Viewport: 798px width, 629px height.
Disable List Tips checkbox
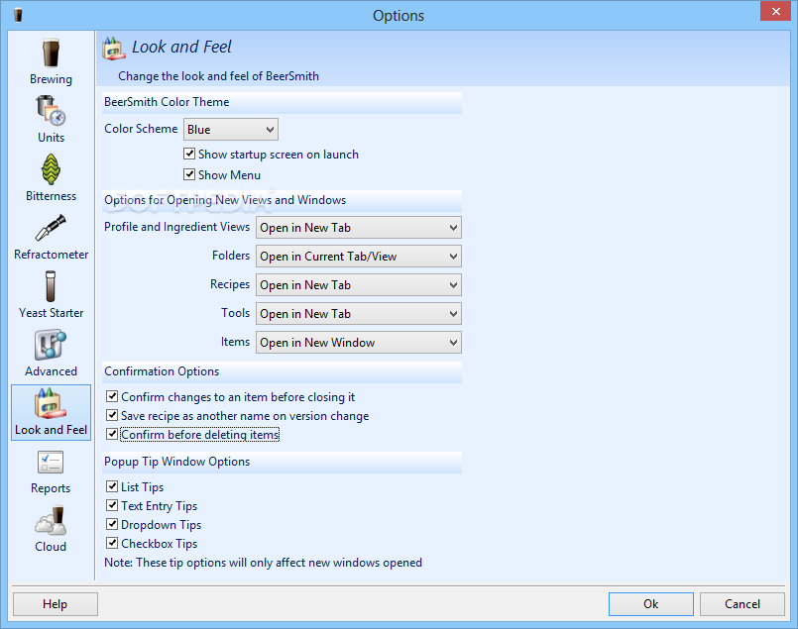[112, 486]
